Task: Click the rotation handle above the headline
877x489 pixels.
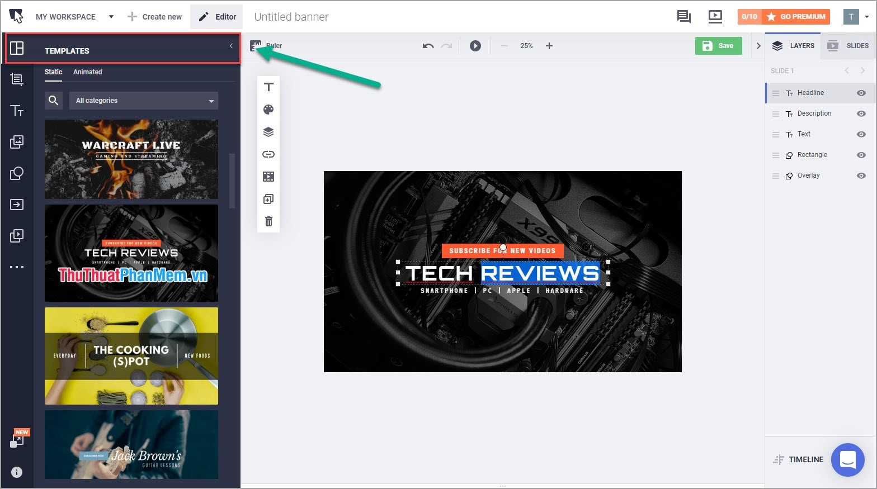Action: click(x=503, y=248)
